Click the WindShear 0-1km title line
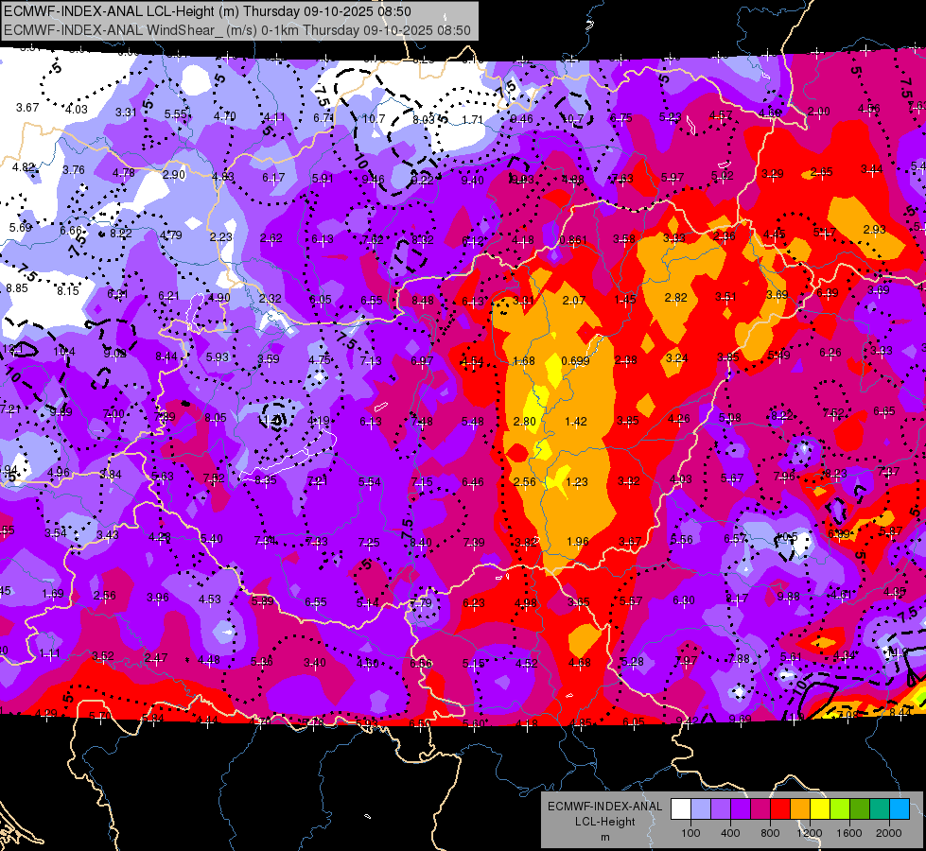Image resolution: width=926 pixels, height=851 pixels. tap(237, 30)
